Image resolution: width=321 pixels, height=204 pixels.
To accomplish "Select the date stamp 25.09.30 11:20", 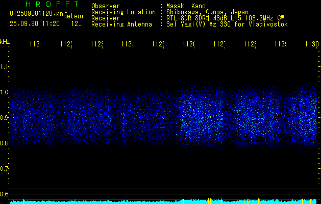I will click(35, 24).
